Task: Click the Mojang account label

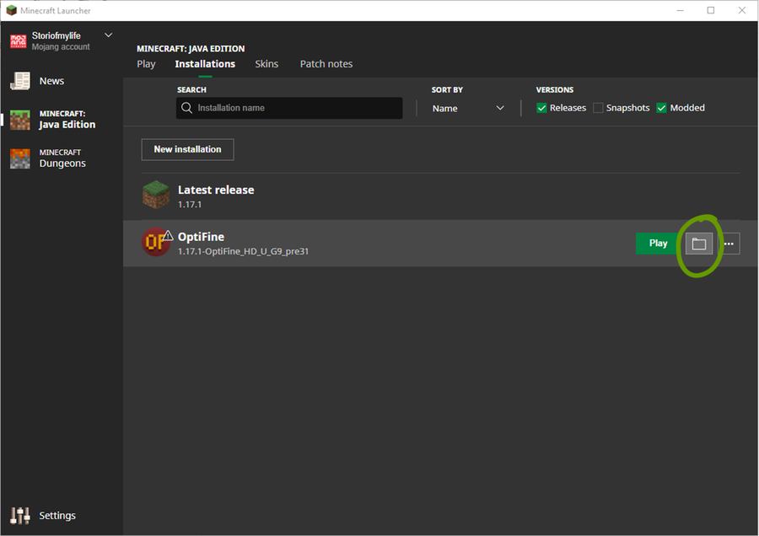Action: (61, 47)
